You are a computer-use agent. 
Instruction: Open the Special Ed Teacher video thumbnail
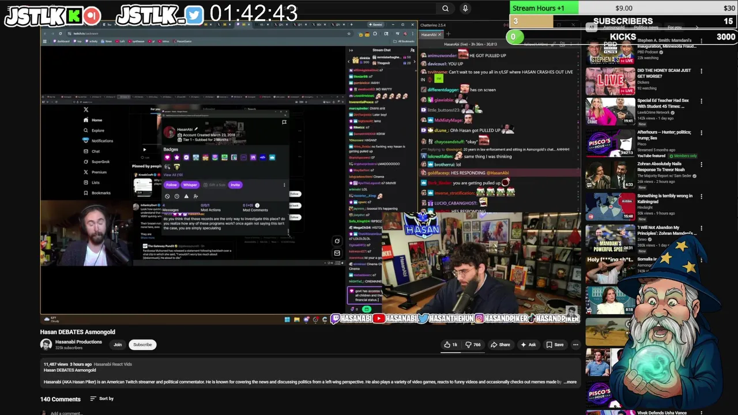click(610, 112)
